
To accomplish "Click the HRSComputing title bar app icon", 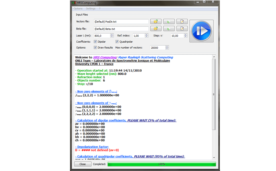I will [73, 3].
